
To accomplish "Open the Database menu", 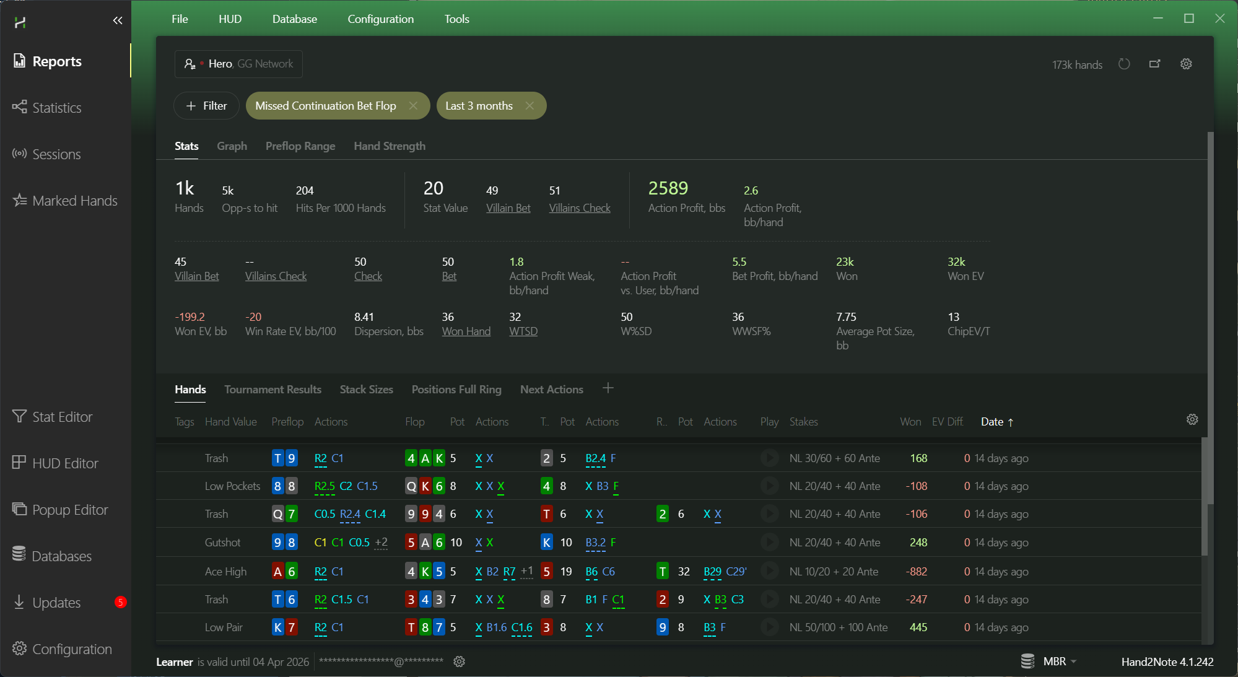I will click(294, 19).
